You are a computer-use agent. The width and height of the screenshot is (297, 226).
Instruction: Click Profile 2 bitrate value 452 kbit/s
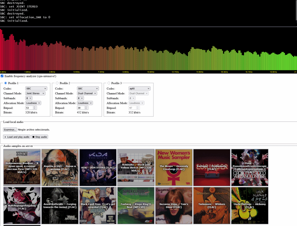click(83, 113)
